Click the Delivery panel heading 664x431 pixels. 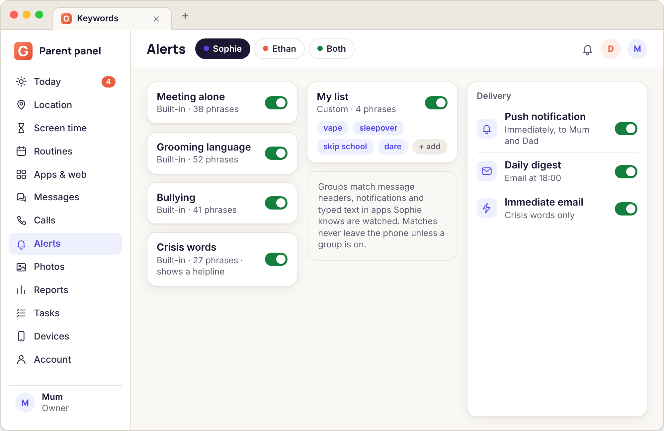494,96
